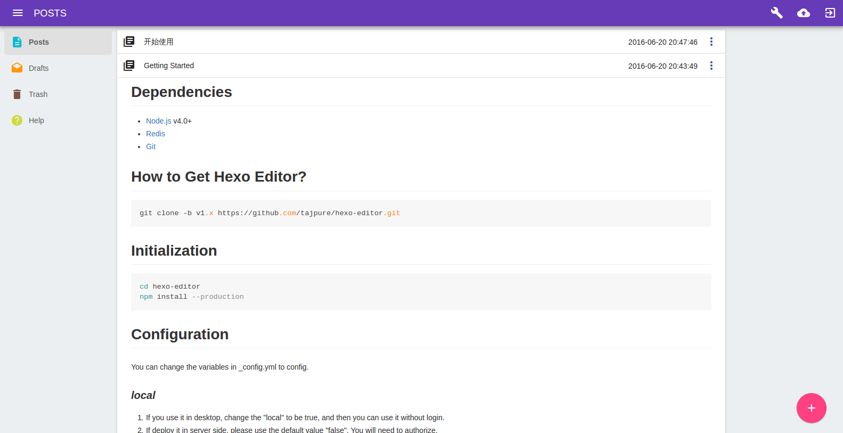Click list item about using it in desktop
This screenshot has height=433, width=843.
(x=295, y=418)
